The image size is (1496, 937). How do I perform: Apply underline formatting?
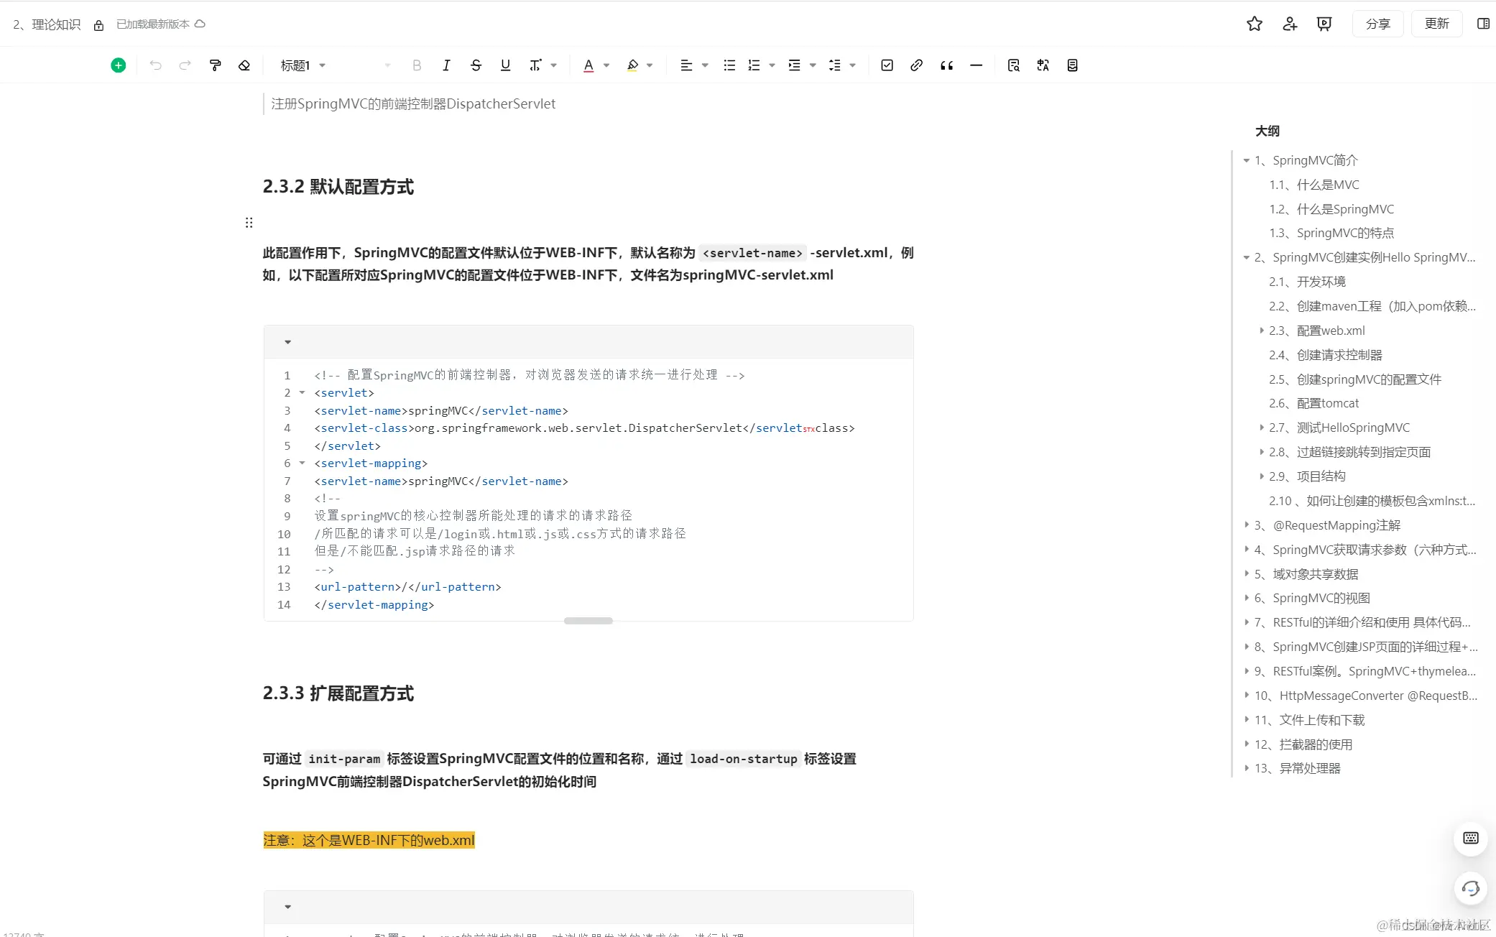tap(505, 65)
